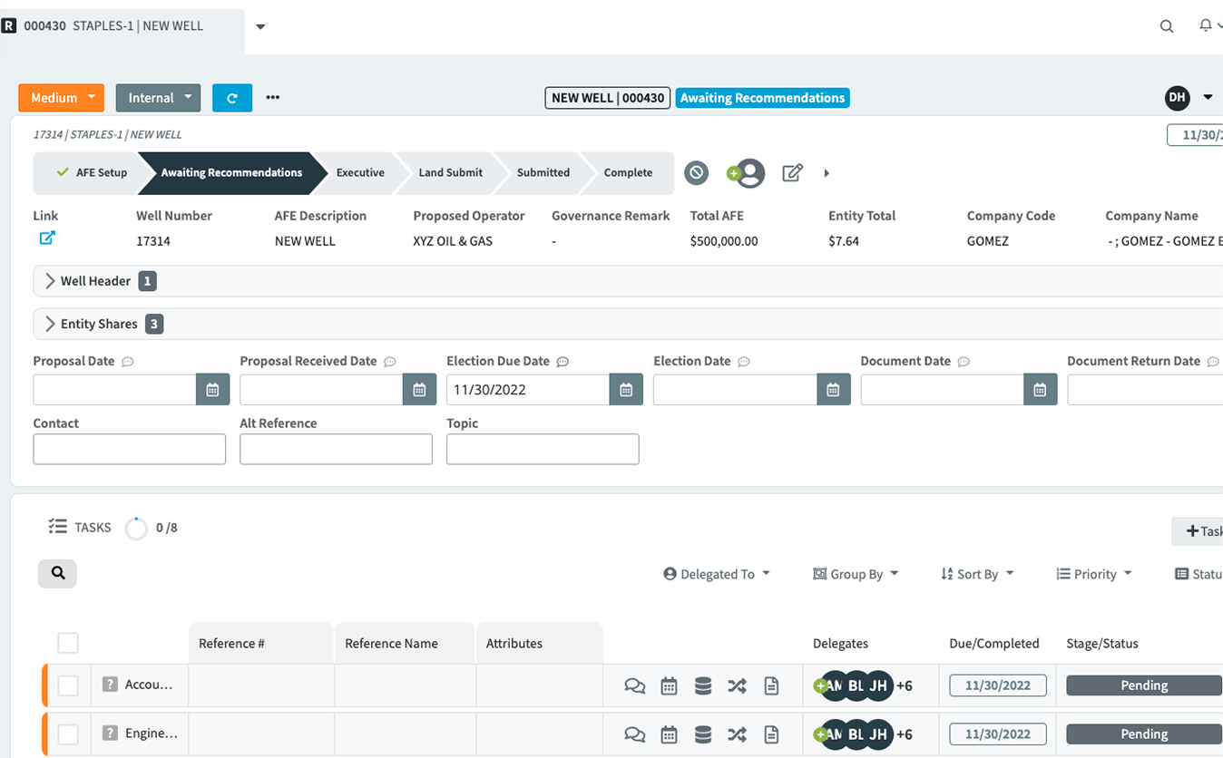Screen dimensions: 1223x758
Task: Click the blue refresh button
Action: click(232, 98)
